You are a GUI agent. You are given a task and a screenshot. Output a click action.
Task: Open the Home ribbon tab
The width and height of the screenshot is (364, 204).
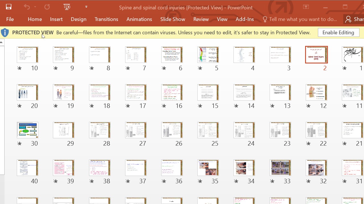(35, 19)
